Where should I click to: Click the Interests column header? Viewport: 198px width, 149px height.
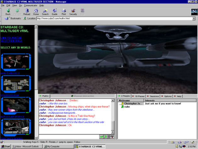tap(170, 100)
